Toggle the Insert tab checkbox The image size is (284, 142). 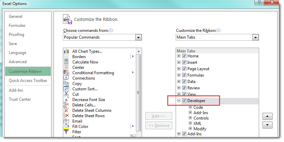[184, 62]
